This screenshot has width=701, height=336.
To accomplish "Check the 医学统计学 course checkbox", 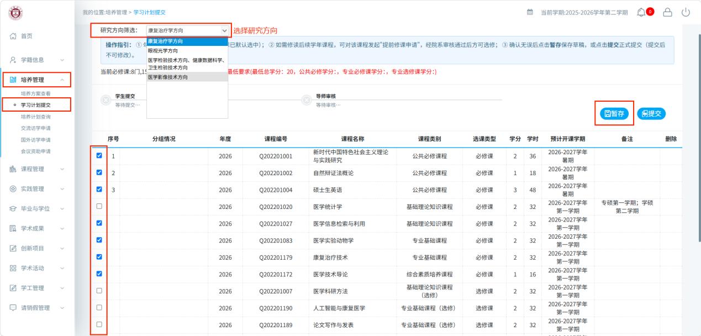I will click(99, 206).
